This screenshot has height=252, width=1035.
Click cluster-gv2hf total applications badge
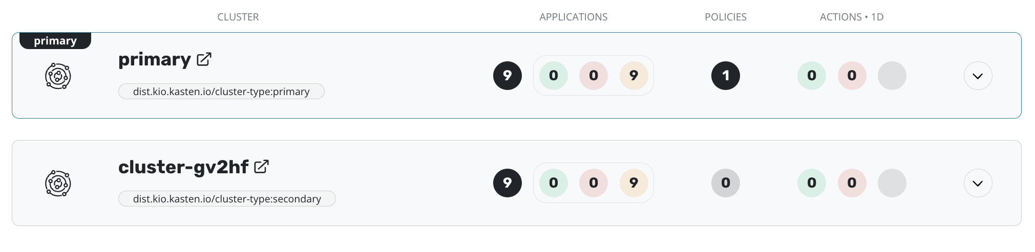point(507,183)
